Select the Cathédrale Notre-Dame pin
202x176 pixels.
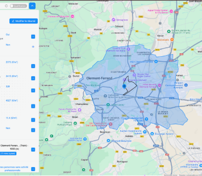105,96
